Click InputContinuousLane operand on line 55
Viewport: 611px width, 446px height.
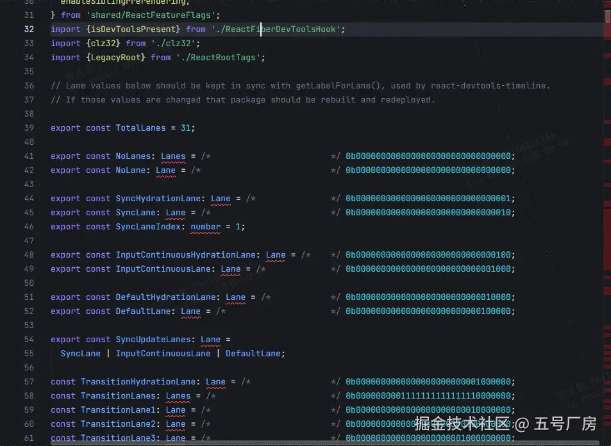click(x=163, y=353)
